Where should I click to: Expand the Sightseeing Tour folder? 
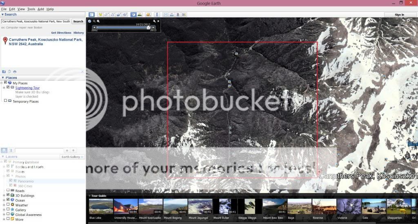point(4,88)
